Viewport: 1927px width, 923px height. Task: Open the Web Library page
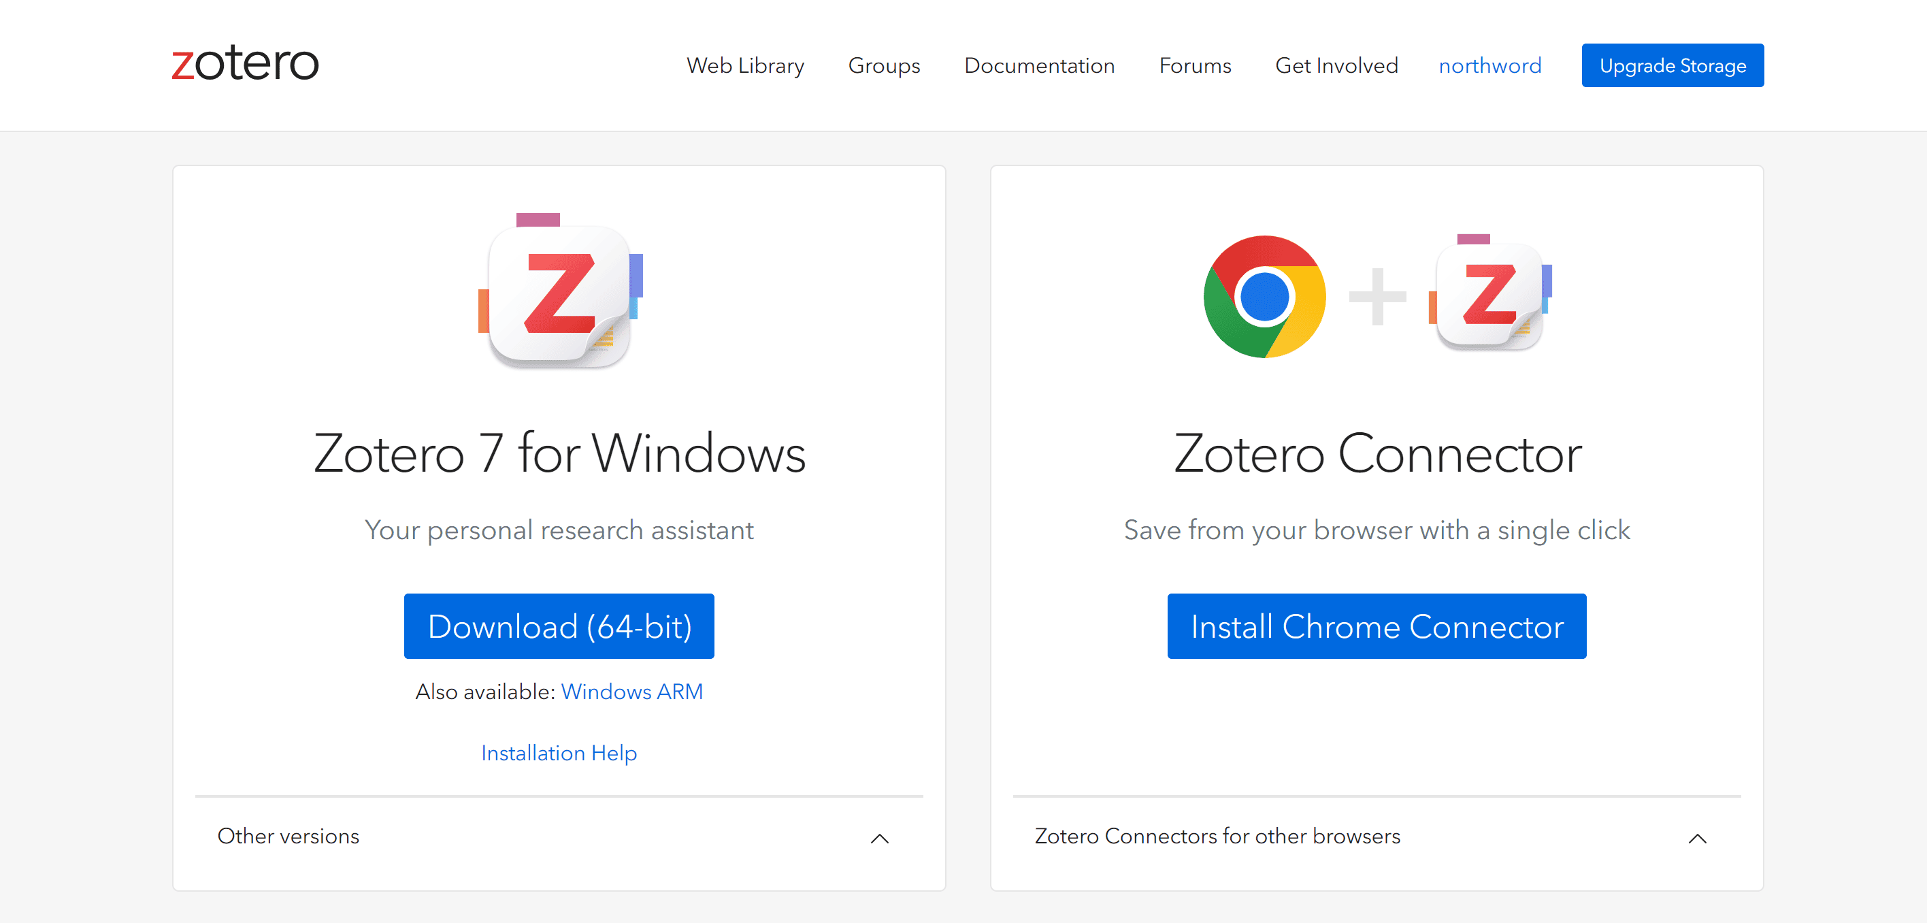point(746,66)
